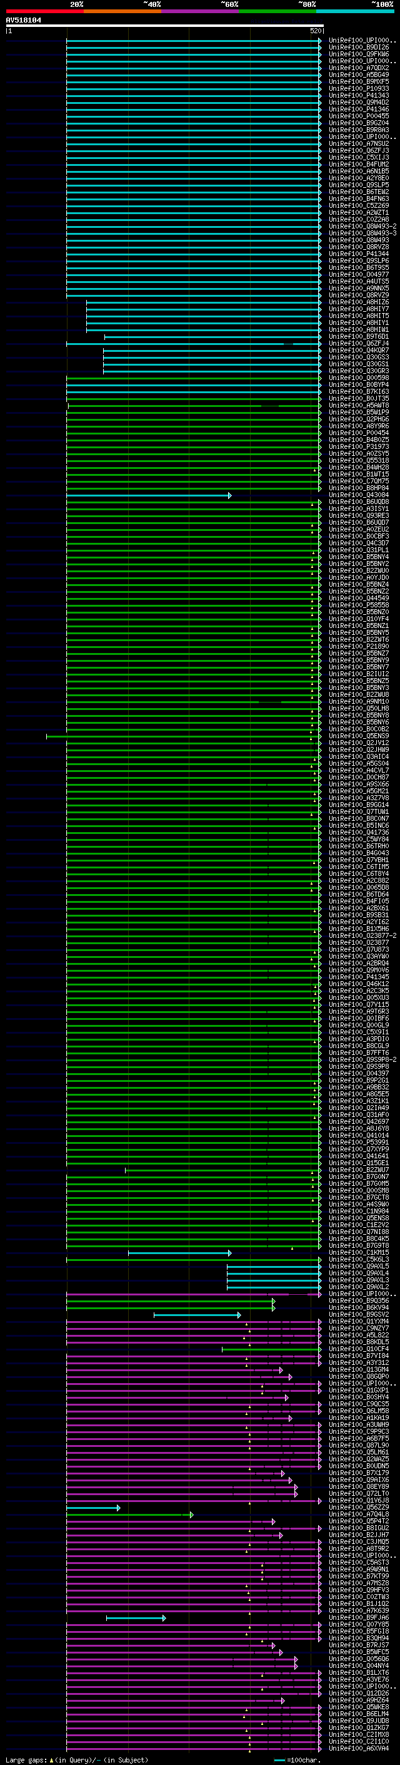400x1765 pixels.
Task: Select the UniRef100_Q41641 hit label
Action: coord(359,1156)
